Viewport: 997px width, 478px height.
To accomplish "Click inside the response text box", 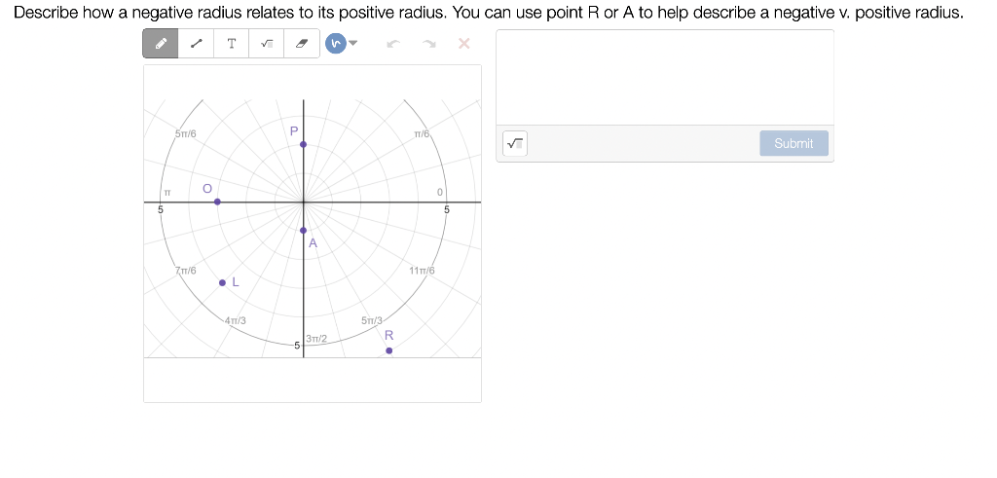I will coord(665,78).
